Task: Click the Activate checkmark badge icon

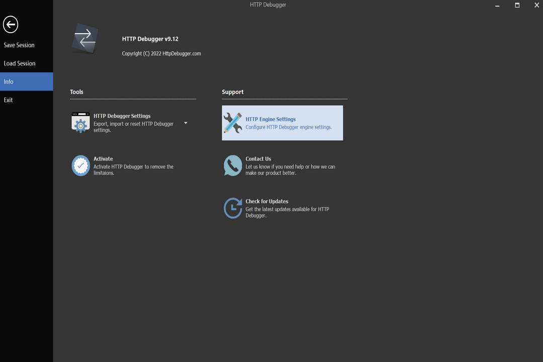Action: point(80,166)
